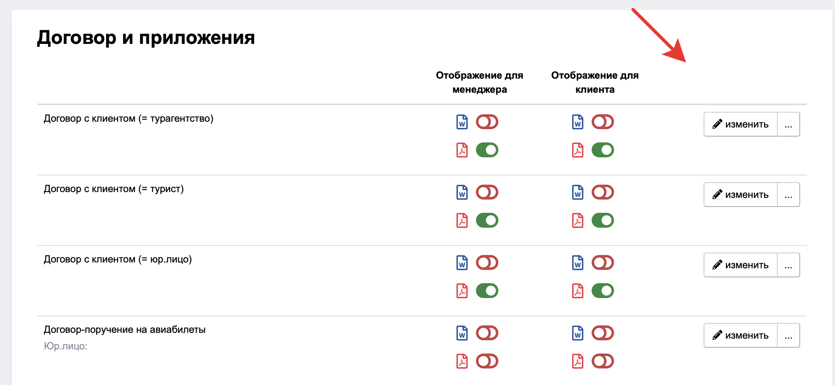Open manager Word file for турагентство contract
This screenshot has width=835, height=385.
click(x=462, y=122)
